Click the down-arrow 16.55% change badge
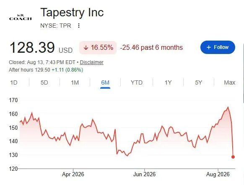244x185 pixels. tap(98, 48)
